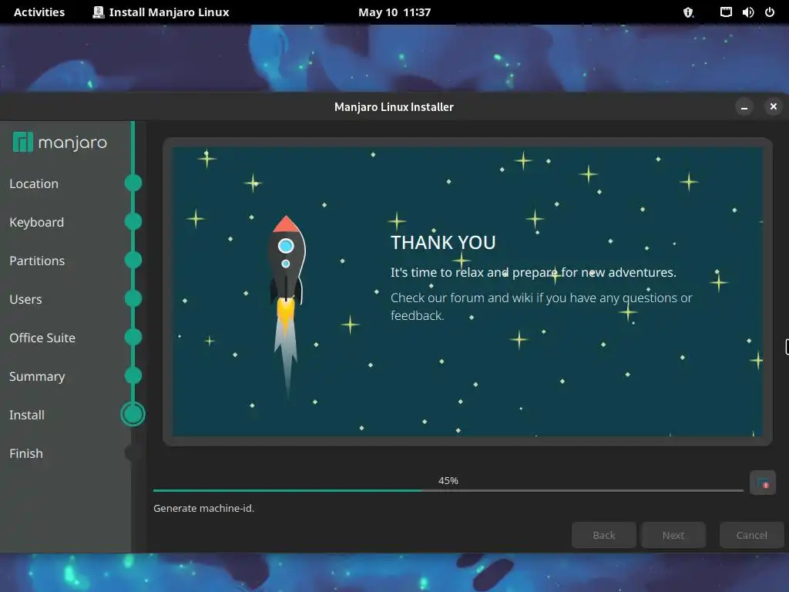Screen dimensions: 789x592
Task: Click the Manjaro logo in the sidebar
Action: click(60, 143)
